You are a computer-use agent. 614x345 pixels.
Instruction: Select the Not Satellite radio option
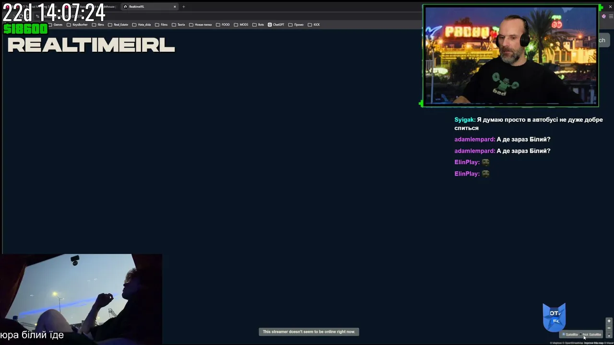pyautogui.click(x=580, y=334)
